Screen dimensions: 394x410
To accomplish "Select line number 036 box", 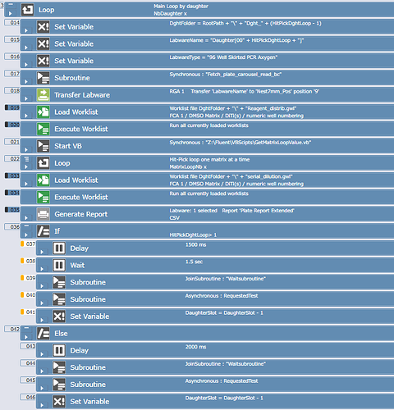I will click(x=12, y=227).
